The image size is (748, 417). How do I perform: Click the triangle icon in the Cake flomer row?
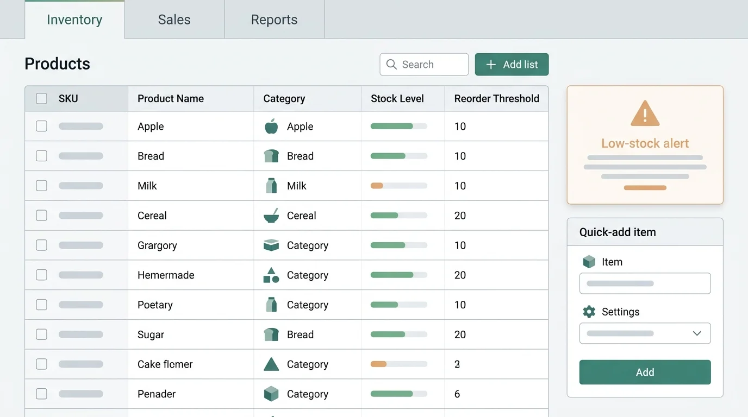(x=271, y=364)
